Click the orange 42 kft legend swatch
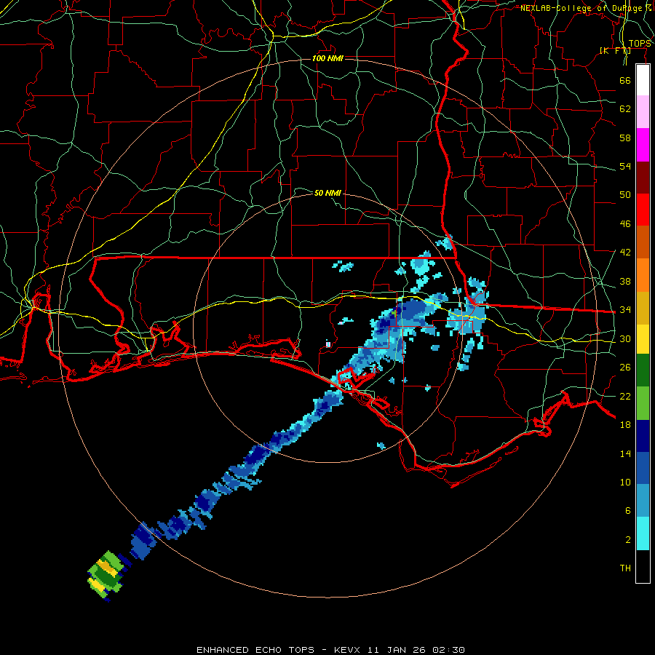Viewport: 655px width, 655px height. [x=643, y=275]
